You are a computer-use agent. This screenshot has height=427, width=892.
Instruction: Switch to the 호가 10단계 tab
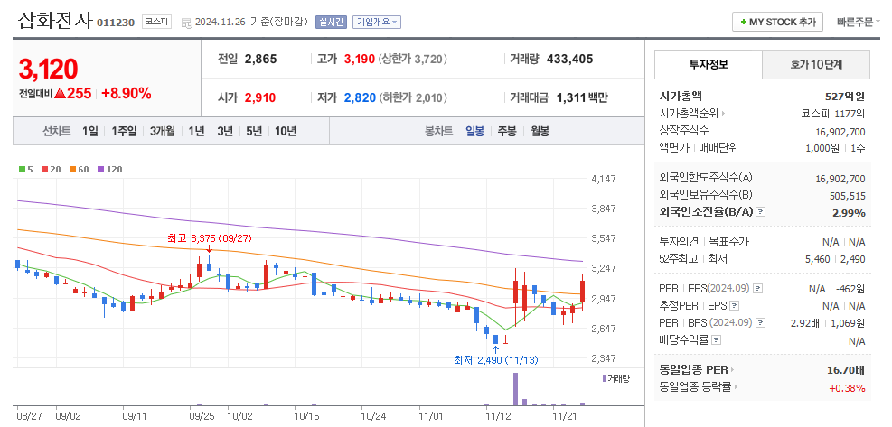(816, 64)
